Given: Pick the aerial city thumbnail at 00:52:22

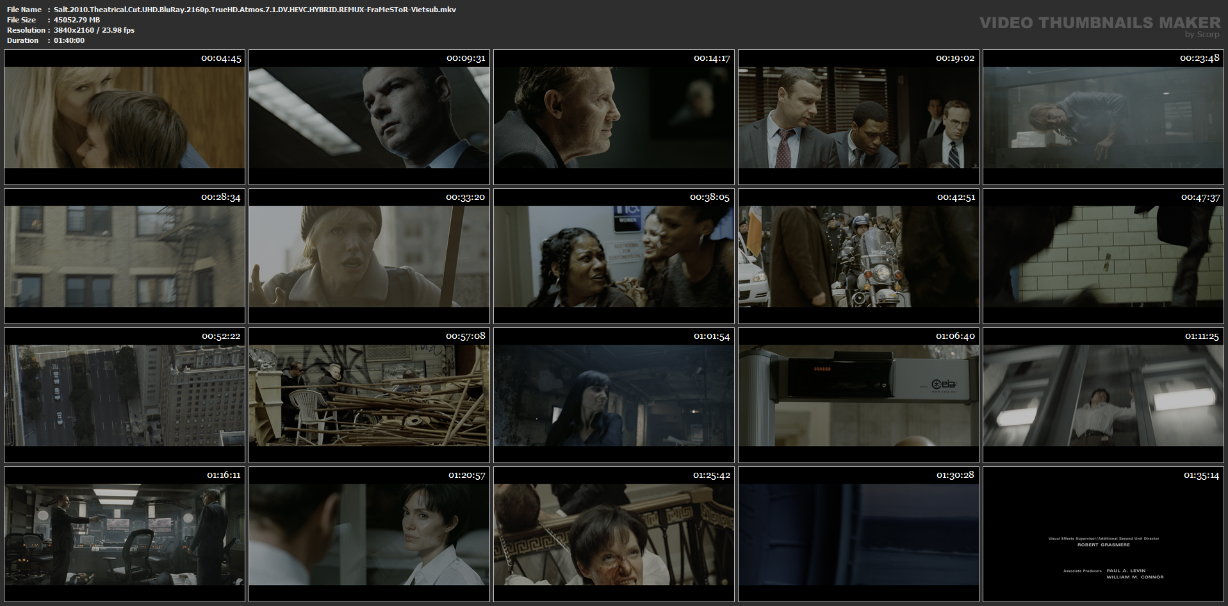Looking at the screenshot, I should [124, 395].
